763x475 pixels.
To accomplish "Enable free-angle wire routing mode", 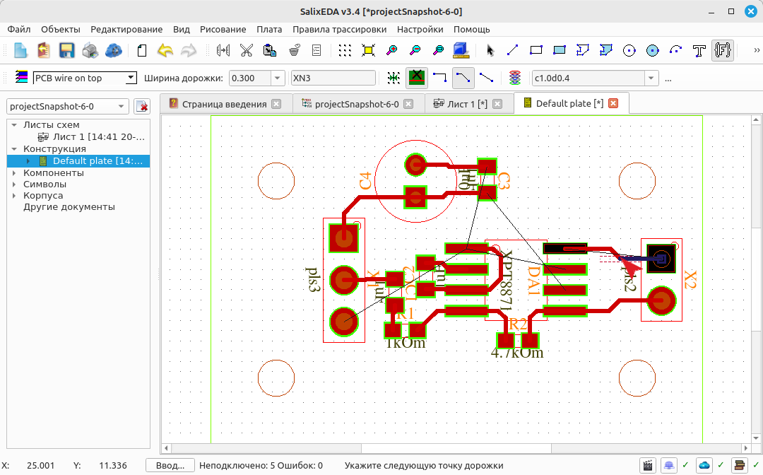I will (487, 78).
